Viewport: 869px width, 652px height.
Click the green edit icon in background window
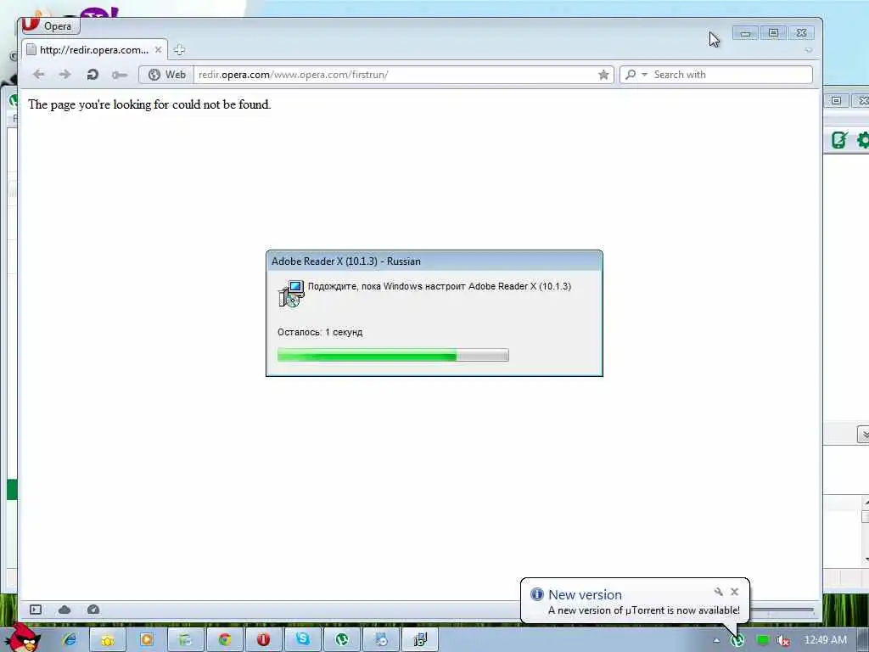point(839,140)
